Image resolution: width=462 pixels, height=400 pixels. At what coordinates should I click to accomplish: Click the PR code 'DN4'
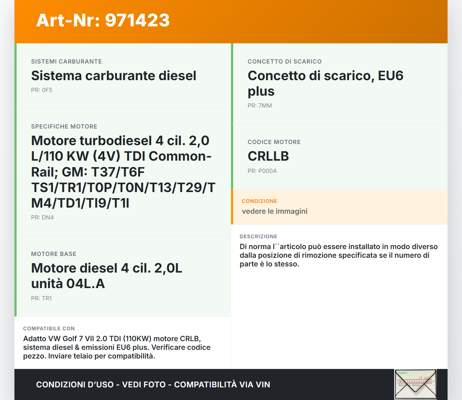pyautogui.click(x=42, y=217)
